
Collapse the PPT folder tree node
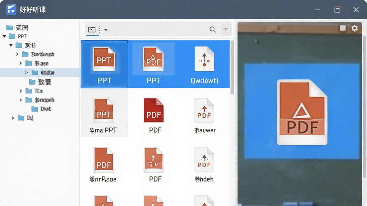pyautogui.click(x=4, y=36)
